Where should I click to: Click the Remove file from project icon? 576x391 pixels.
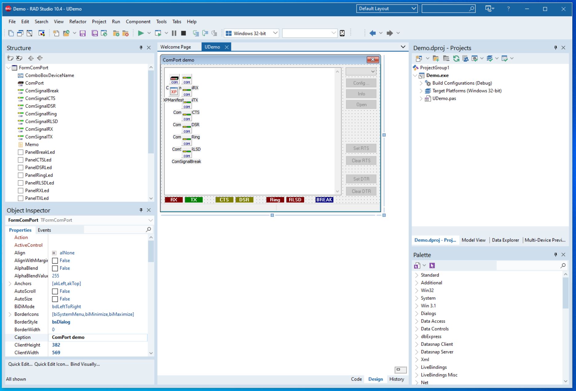click(x=125, y=33)
